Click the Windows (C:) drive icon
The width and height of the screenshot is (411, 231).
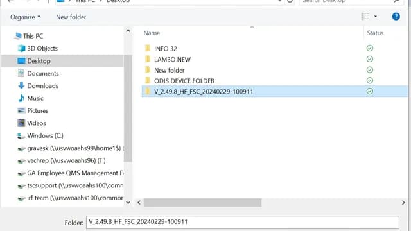[21, 136]
